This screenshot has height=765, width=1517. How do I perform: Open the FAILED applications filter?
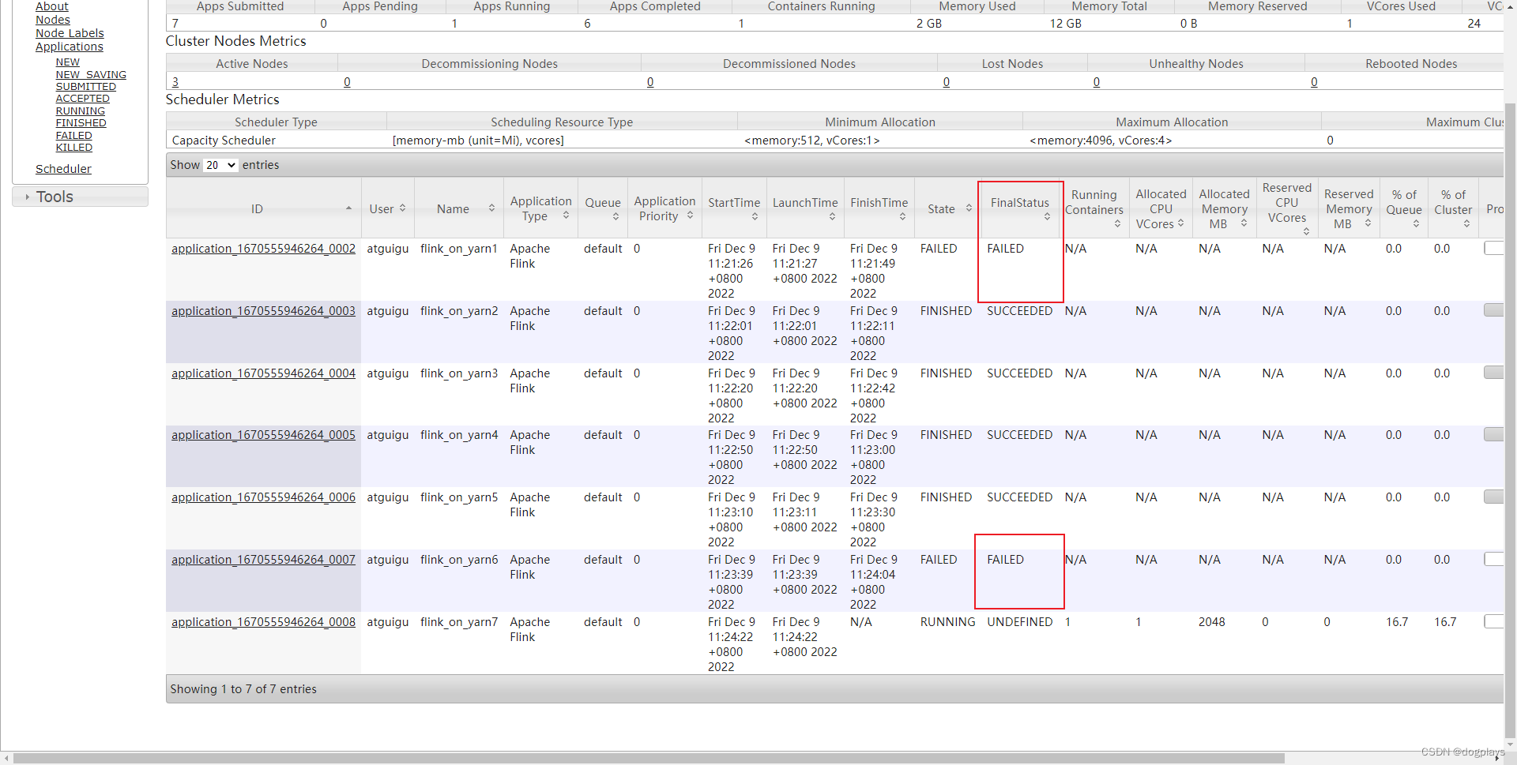coord(73,135)
